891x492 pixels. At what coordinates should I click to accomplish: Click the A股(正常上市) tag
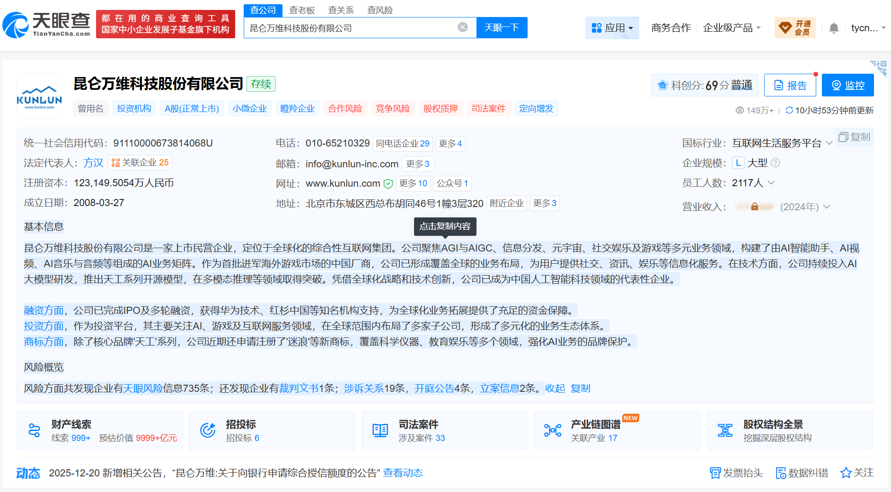pos(192,109)
